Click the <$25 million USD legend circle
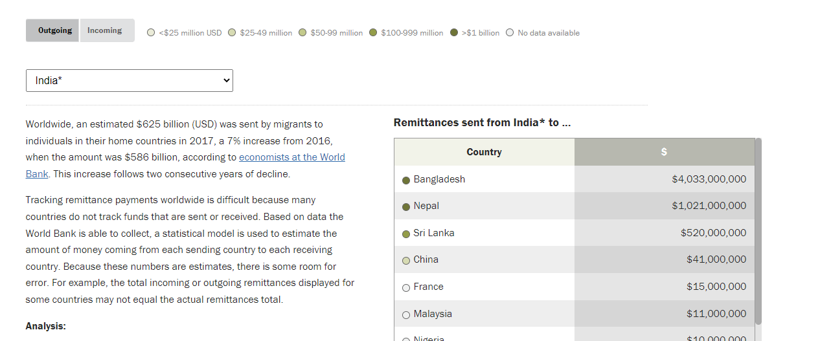The height and width of the screenshot is (341, 820). (151, 32)
